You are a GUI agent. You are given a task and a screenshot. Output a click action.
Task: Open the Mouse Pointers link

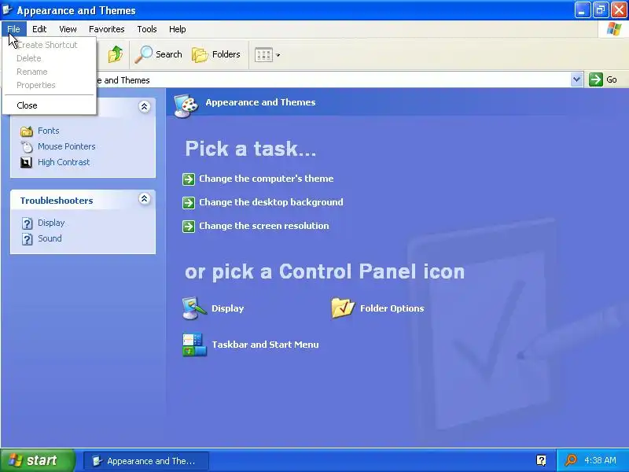(67, 146)
